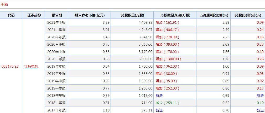This screenshot has height=113, width=265.
Task: Click the 报告期 column header
Action: [x=57, y=15]
